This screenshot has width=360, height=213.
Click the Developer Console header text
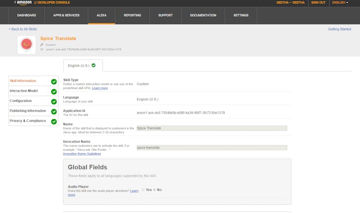click(x=52, y=2)
